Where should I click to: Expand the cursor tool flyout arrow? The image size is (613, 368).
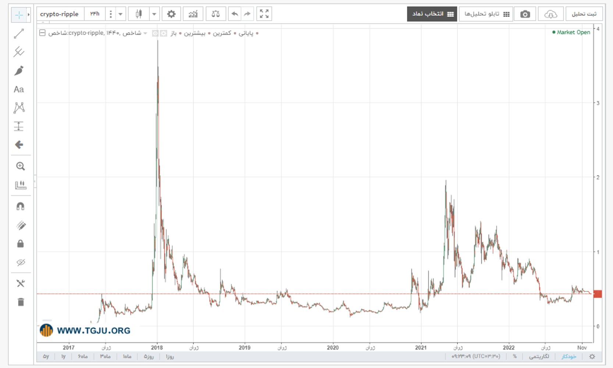pyautogui.click(x=29, y=15)
